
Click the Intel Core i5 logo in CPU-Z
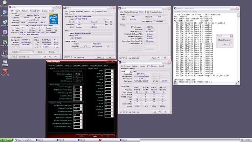point(54,19)
